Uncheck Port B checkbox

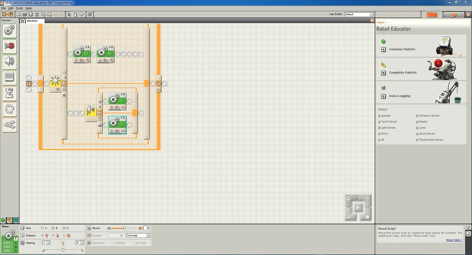[x=53, y=228]
